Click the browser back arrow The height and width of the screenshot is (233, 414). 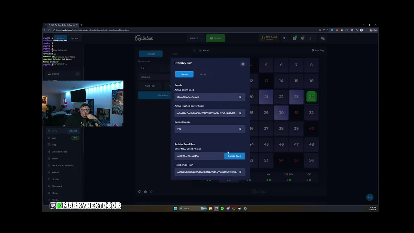[x=45, y=30]
